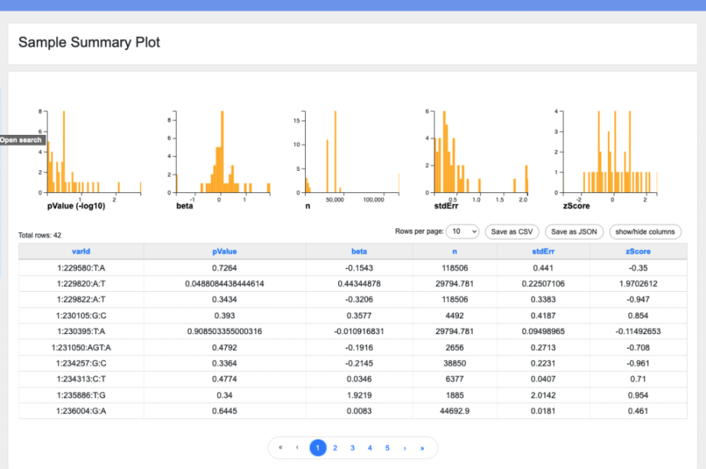Click zScore value 0.461

pyautogui.click(x=638, y=411)
